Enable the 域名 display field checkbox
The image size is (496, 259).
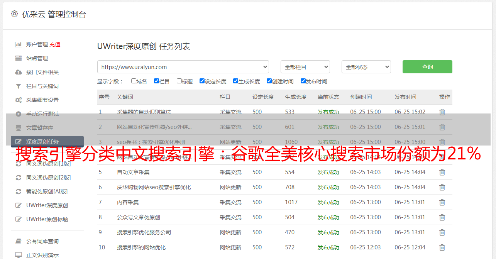134,81
